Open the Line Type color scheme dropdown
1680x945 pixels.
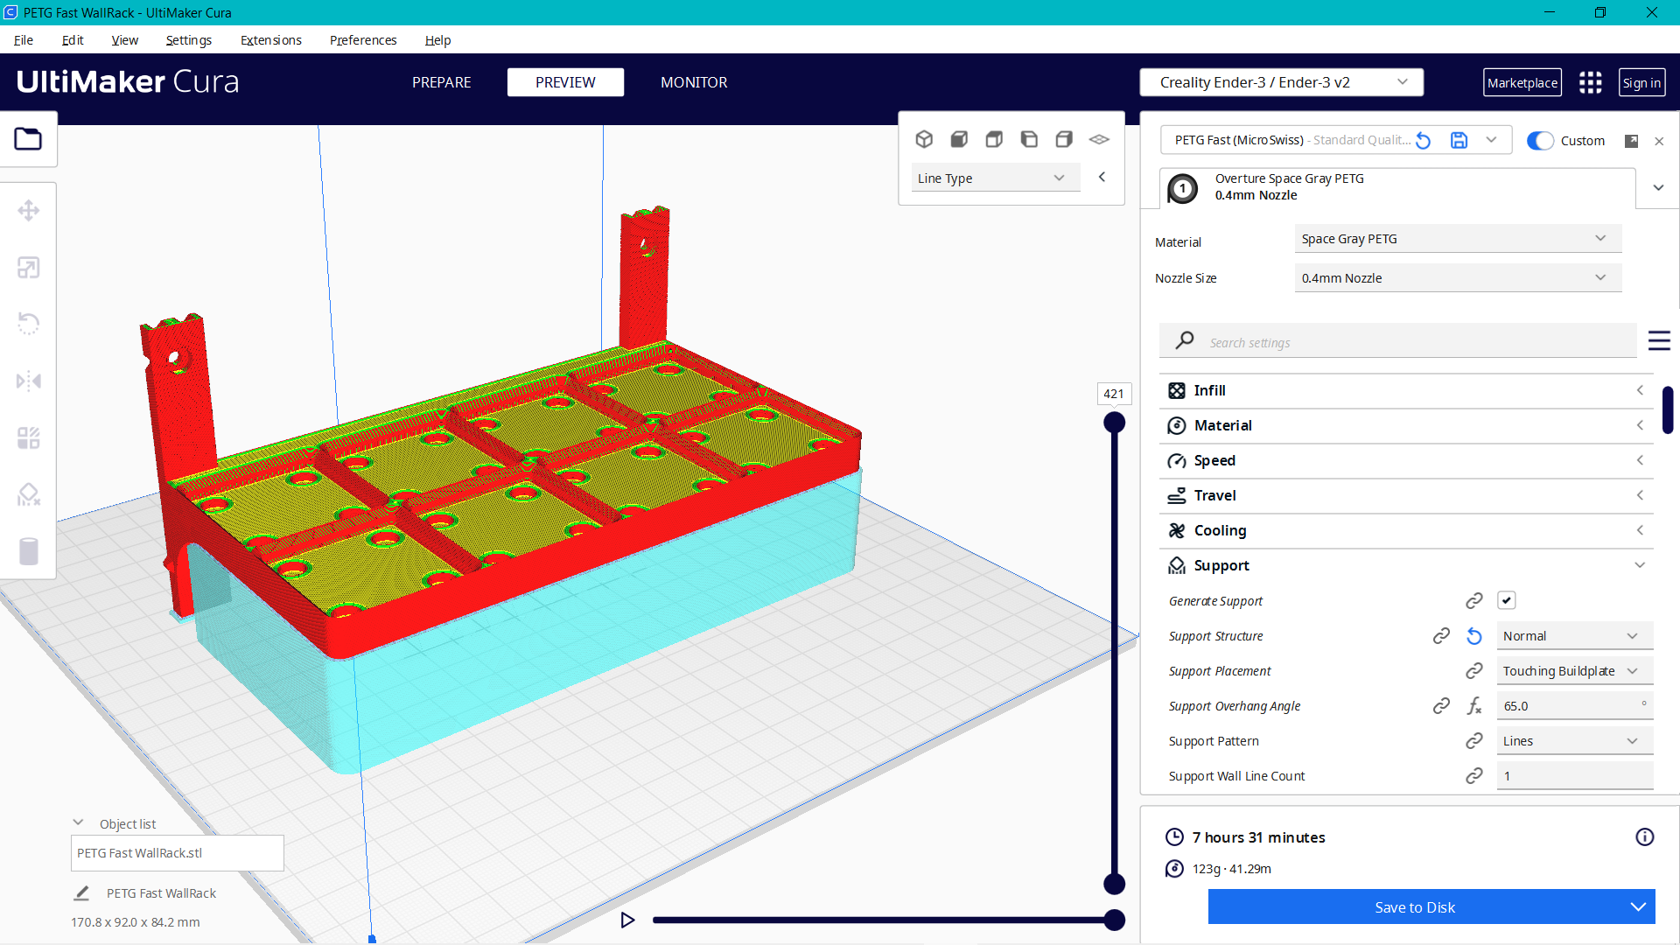[x=995, y=177]
